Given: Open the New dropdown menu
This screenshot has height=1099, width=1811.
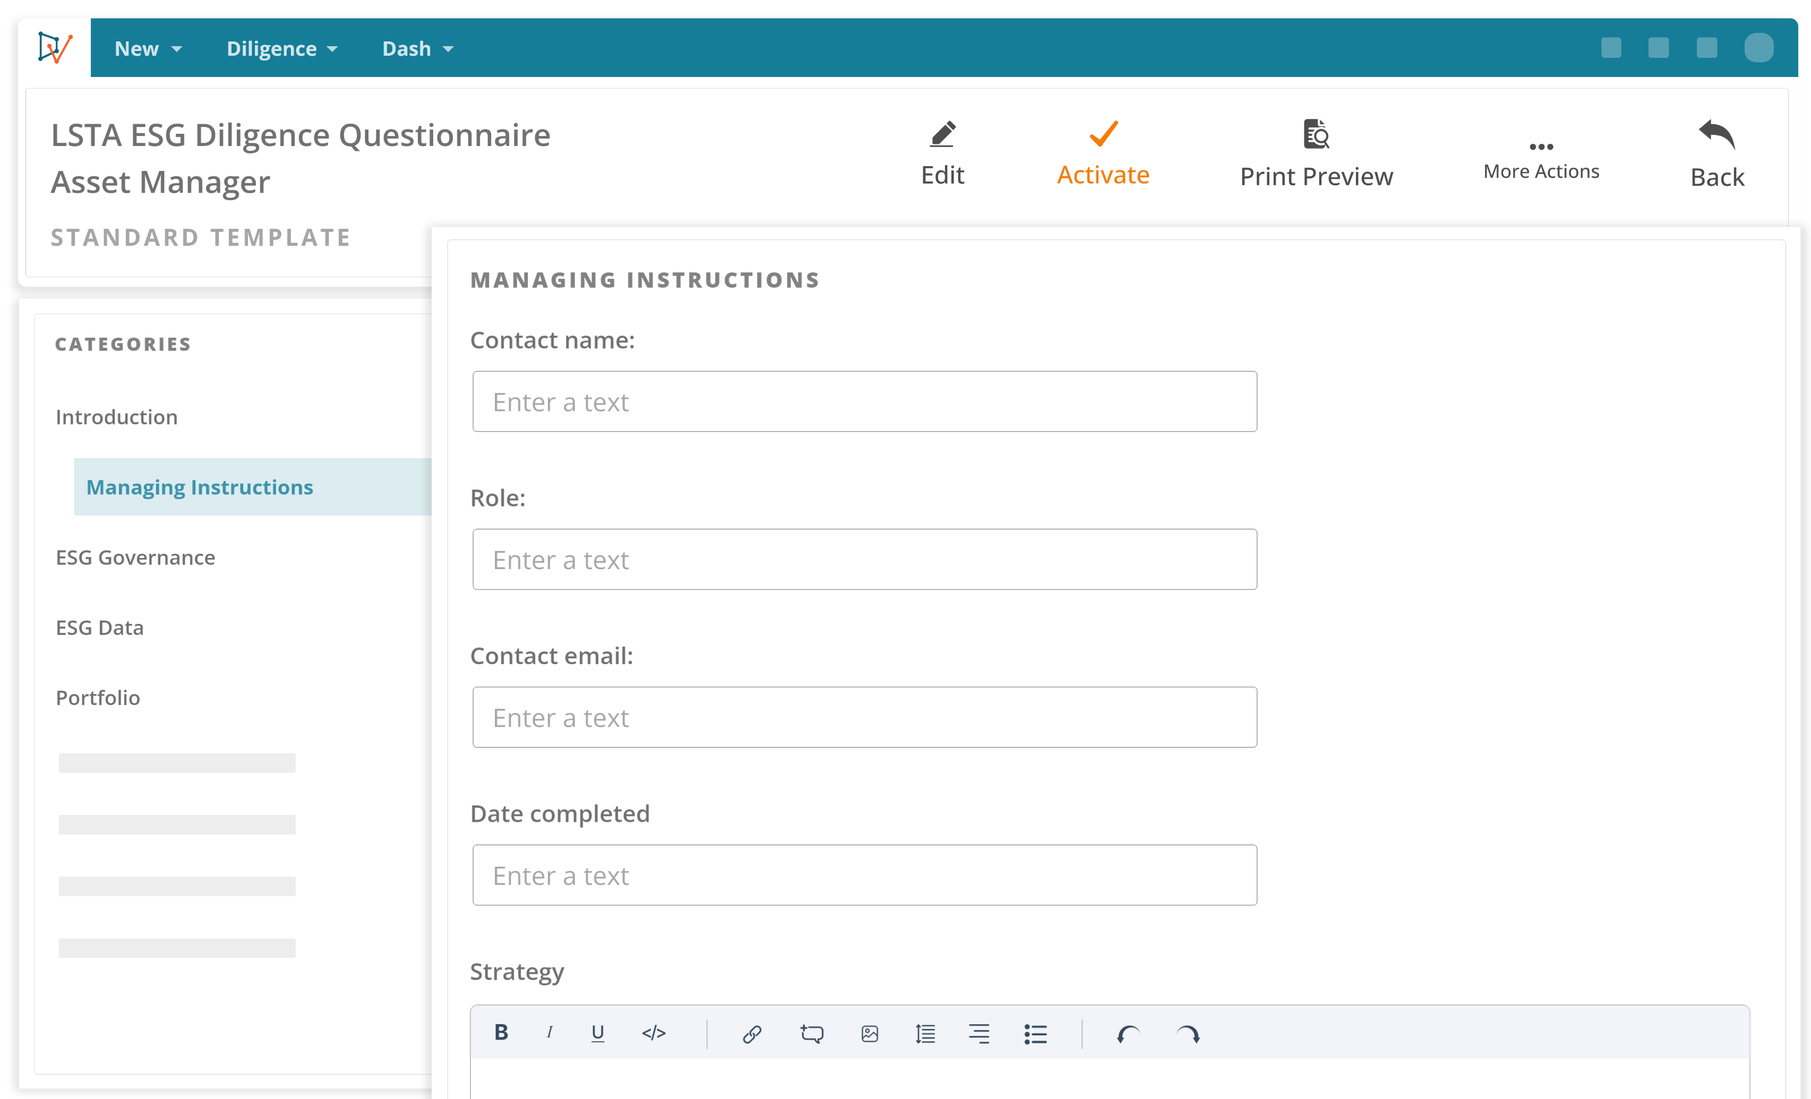Looking at the screenshot, I should [x=148, y=48].
